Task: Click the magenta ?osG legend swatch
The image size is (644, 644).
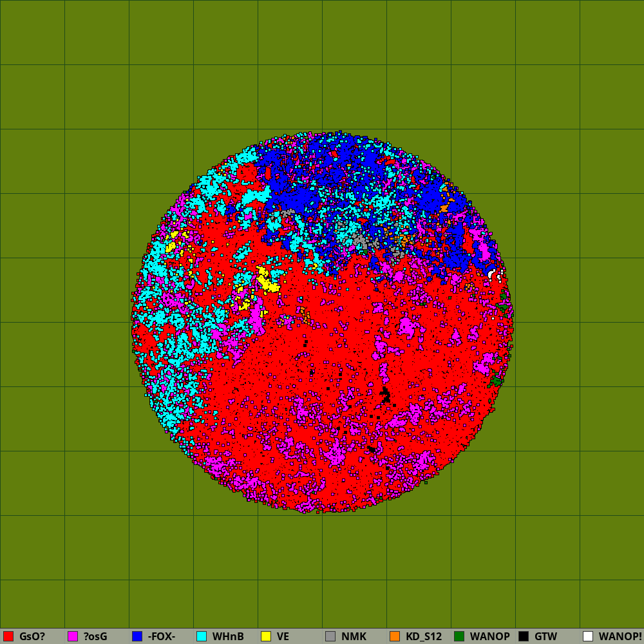Action: pyautogui.click(x=73, y=636)
